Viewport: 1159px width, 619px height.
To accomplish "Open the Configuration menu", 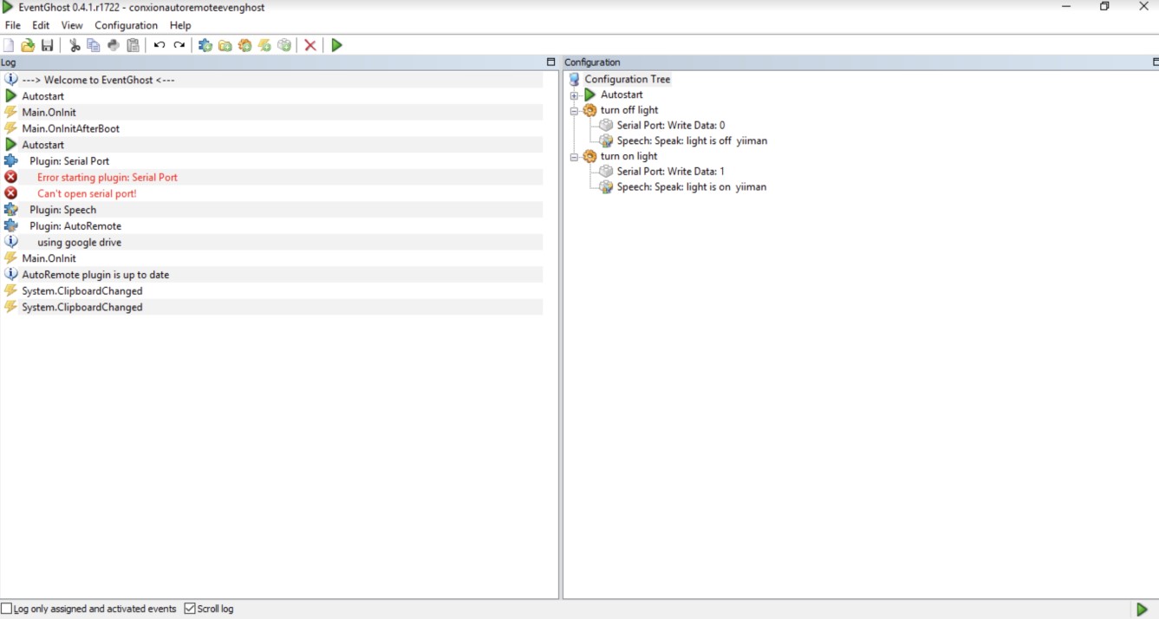I will (127, 25).
